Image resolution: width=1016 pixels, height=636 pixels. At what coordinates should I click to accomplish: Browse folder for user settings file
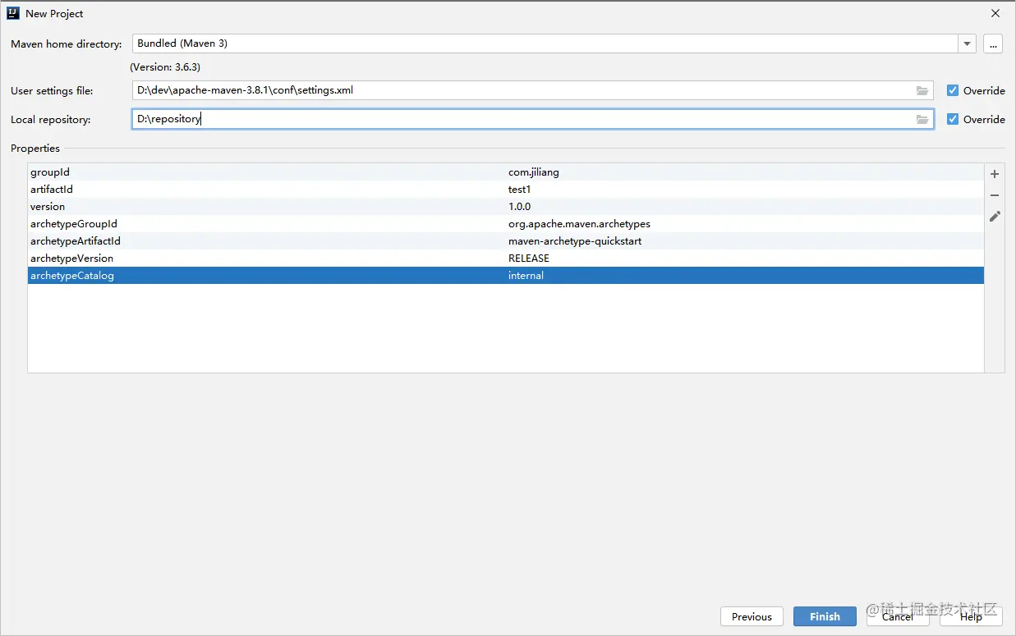[x=922, y=90]
